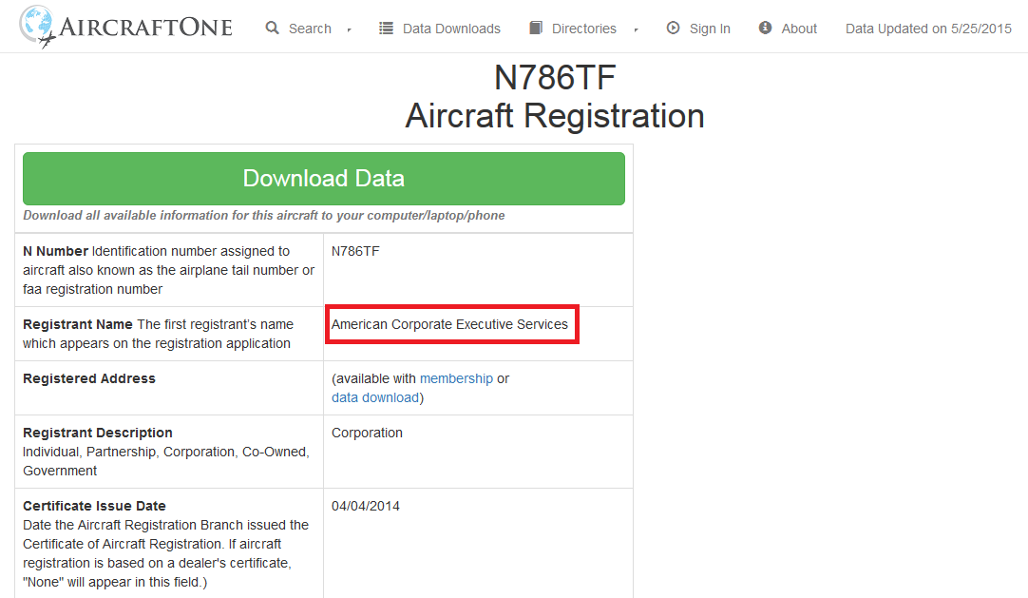Click the AircraftOne wordmark
Image resolution: width=1028 pixels, height=598 pixels.
click(x=145, y=27)
